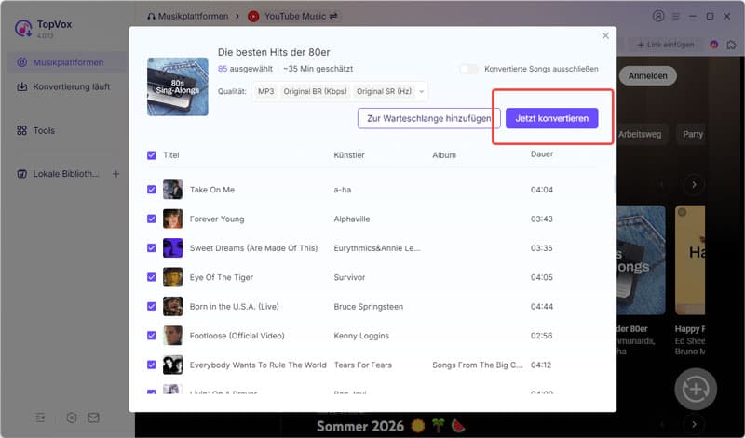Viewport: 745px width, 438px height.
Task: Click the Footloose thumbnail
Action: [x=172, y=336]
